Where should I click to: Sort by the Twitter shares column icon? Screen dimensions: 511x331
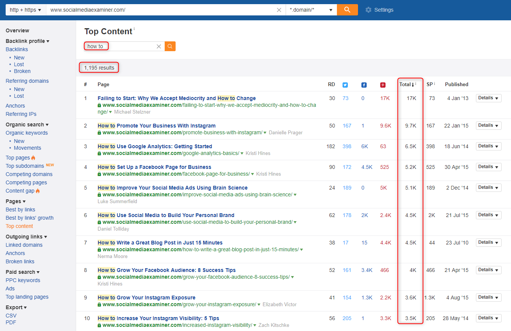coord(345,85)
